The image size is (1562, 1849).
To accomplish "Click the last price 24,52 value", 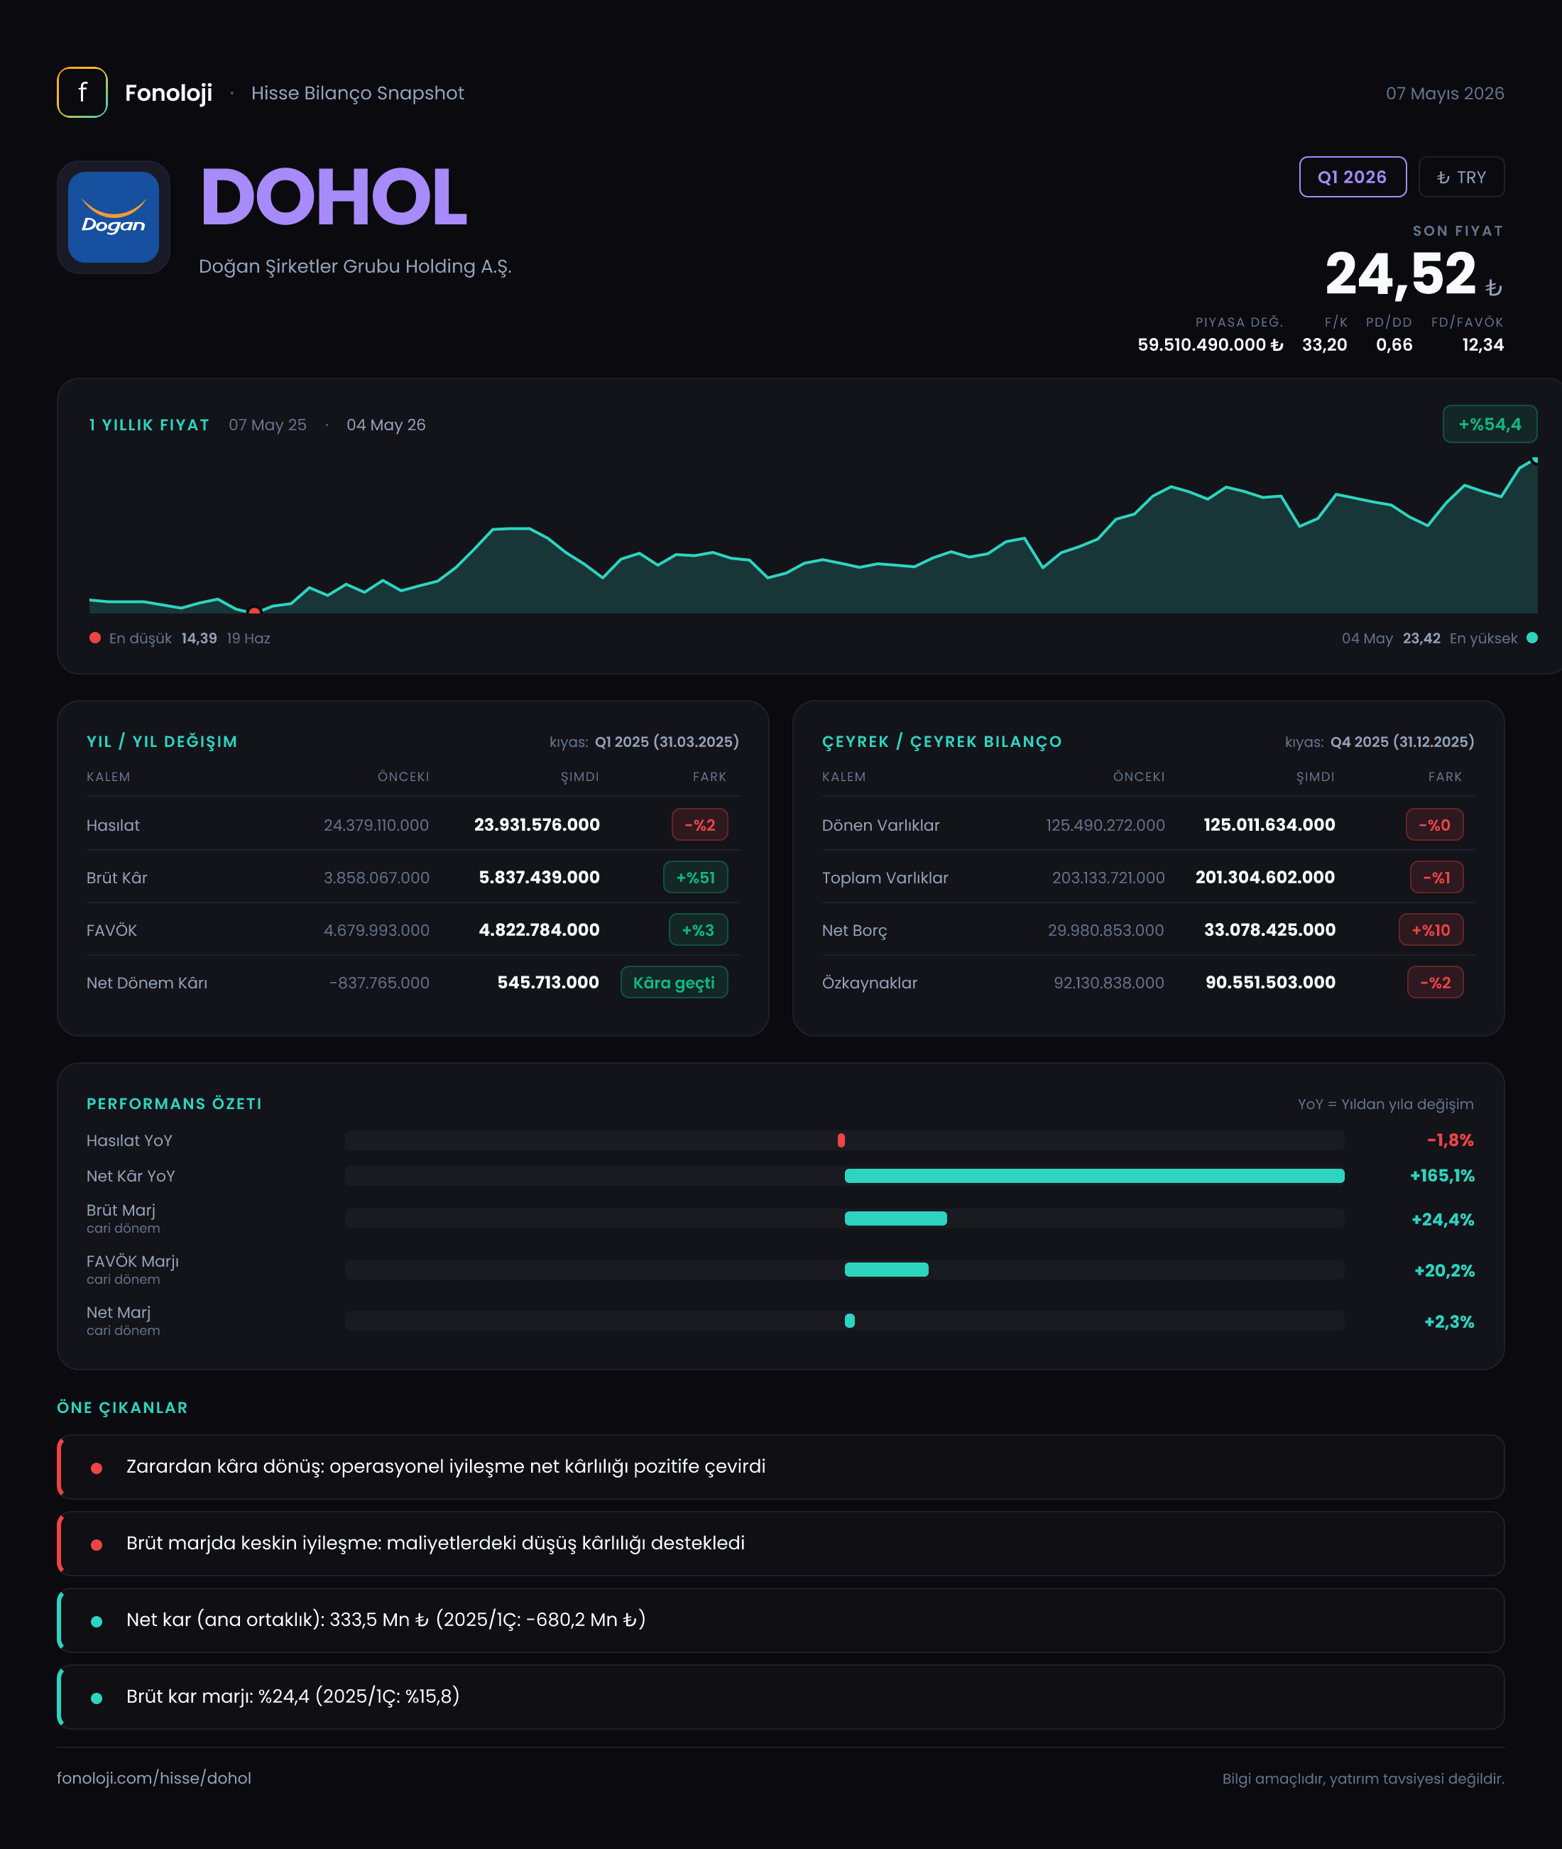I will click(x=1400, y=273).
